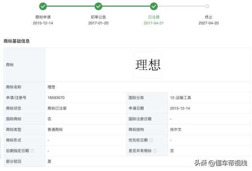This screenshot has width=252, height=171.
Task: Click the 商标结构 label cell
Action: coord(147,130)
